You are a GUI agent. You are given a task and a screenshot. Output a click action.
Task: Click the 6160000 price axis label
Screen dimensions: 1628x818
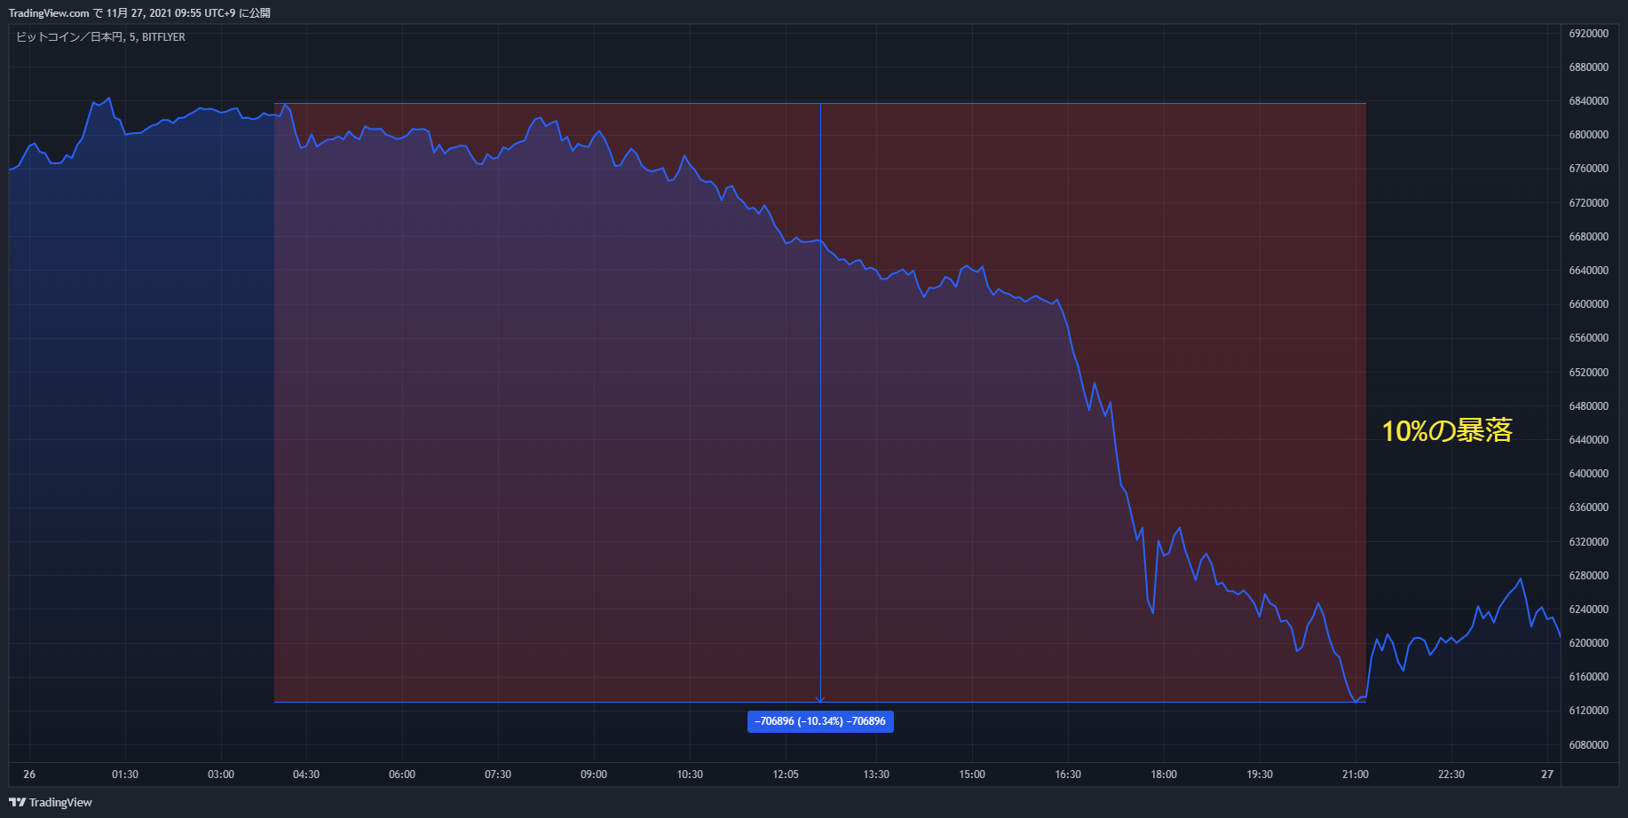click(x=1589, y=677)
